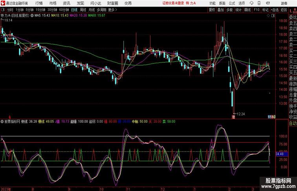The image size is (297, 191).
Task: Open the 功能 menu
Action: click(x=213, y=3)
